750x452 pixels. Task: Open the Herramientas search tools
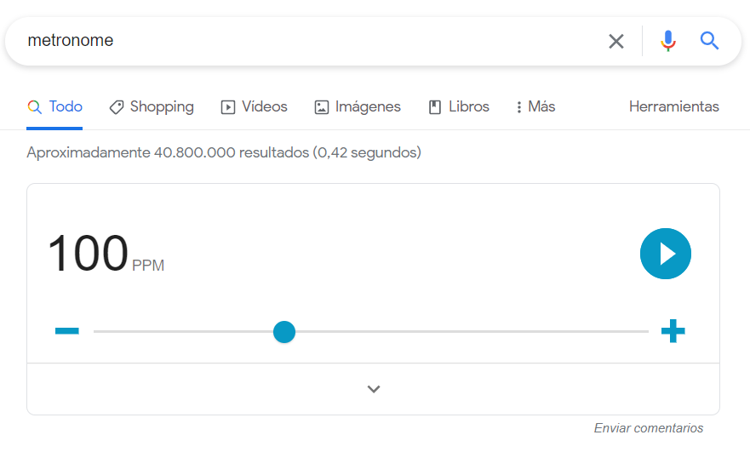[673, 107]
